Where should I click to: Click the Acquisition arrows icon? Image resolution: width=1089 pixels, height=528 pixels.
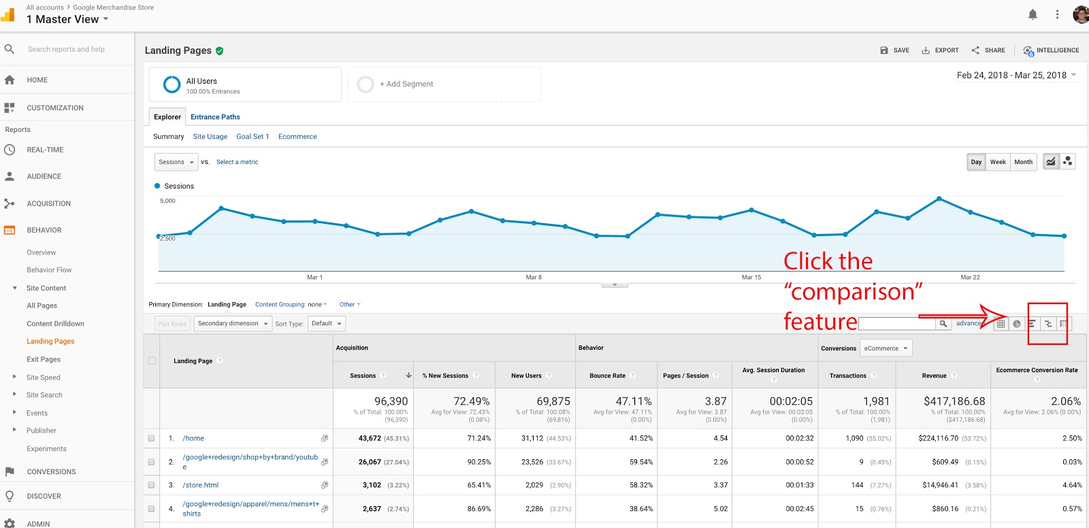10,203
